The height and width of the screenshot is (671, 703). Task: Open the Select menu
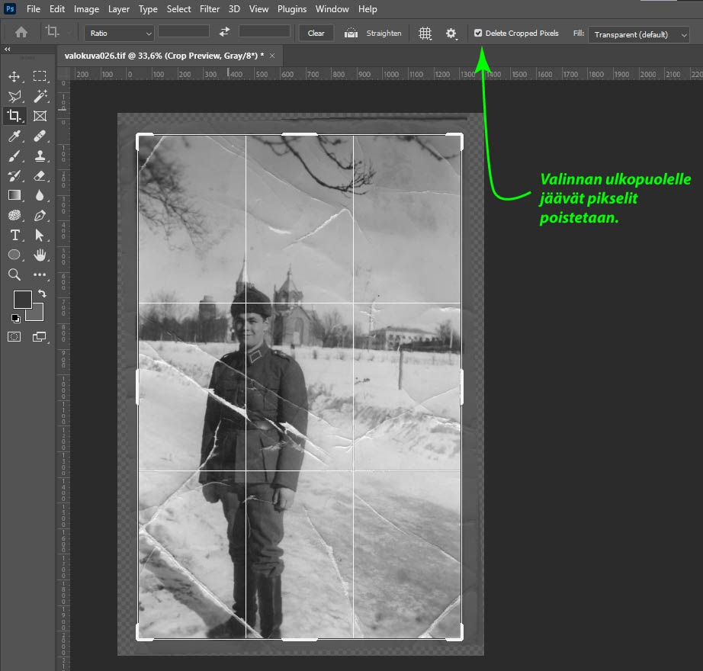(x=178, y=9)
